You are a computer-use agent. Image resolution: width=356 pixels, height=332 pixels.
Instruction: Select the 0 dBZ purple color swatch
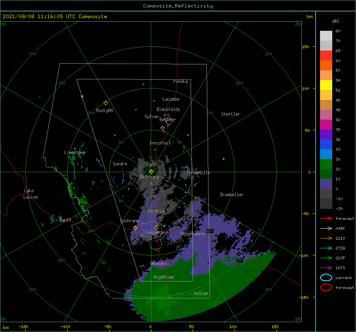click(x=326, y=184)
